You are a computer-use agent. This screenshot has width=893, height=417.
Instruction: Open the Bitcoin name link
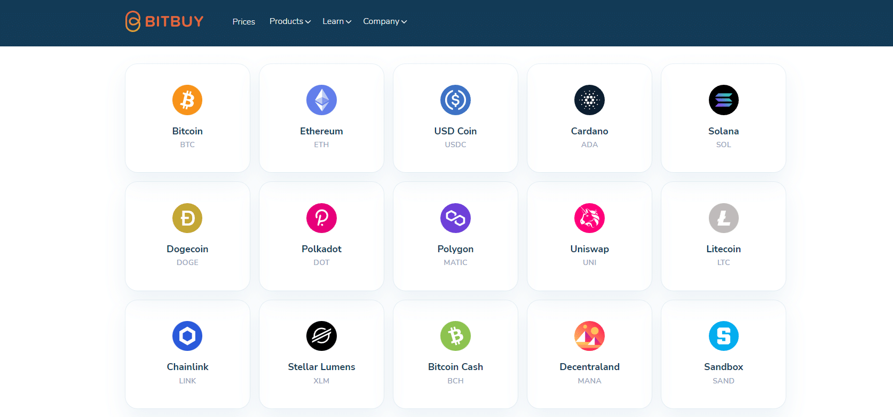click(x=187, y=131)
